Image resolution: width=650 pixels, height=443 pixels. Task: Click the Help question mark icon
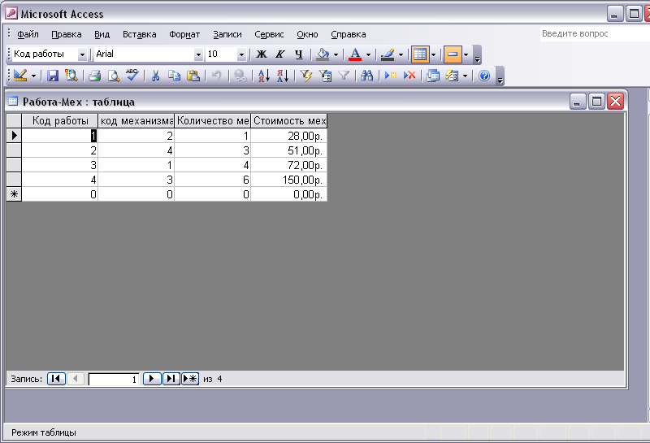[484, 76]
